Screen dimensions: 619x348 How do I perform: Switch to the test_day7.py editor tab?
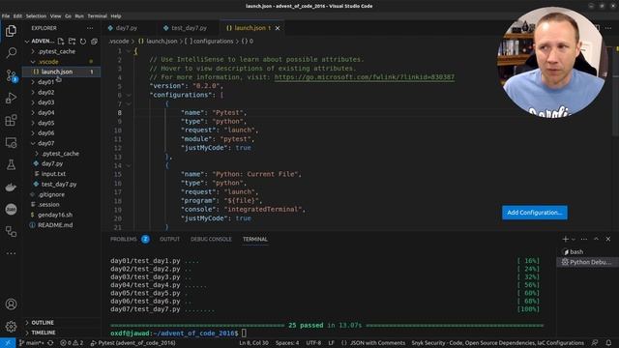click(189, 28)
